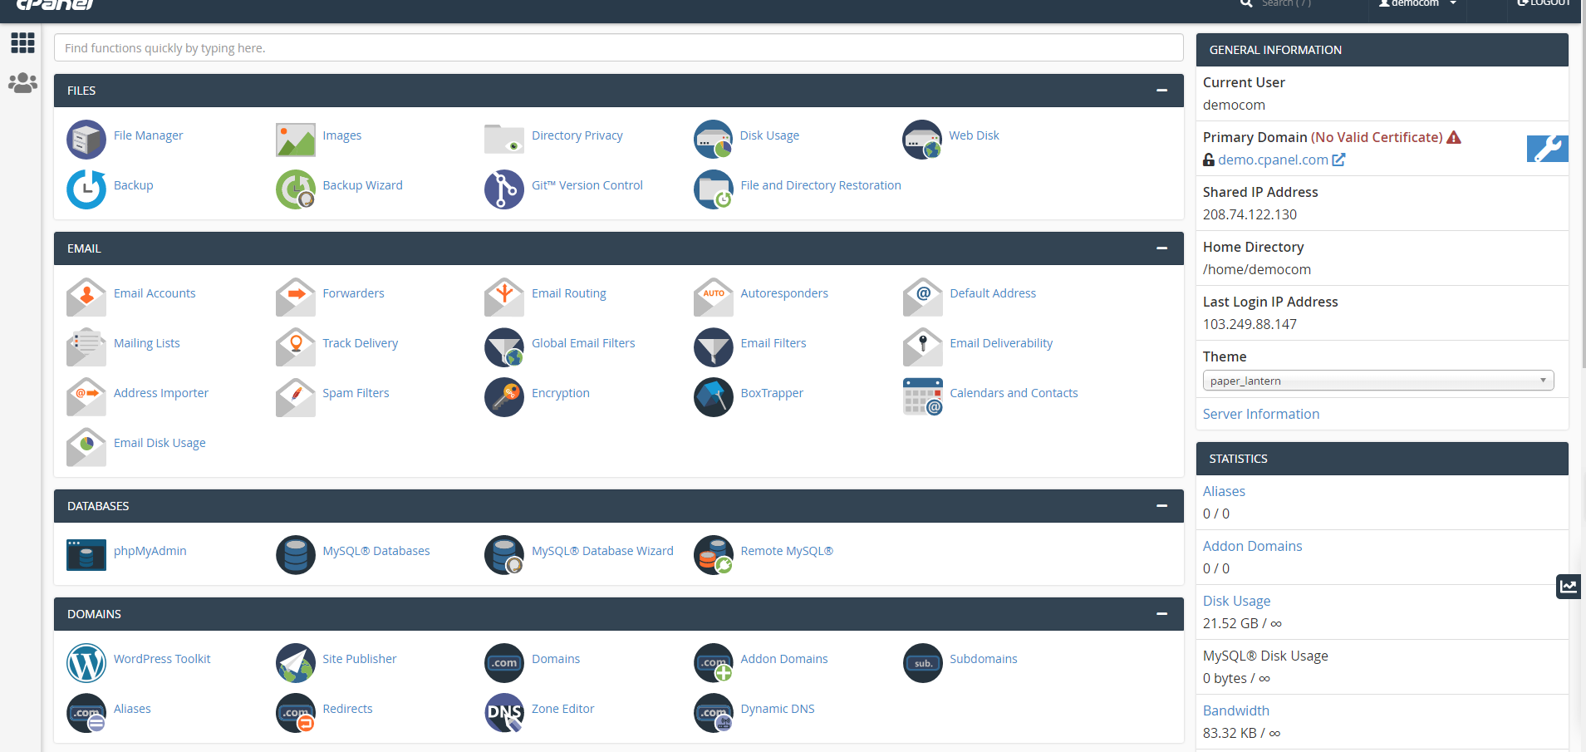Open the demo.cpanel.com domain link
The width and height of the screenshot is (1586, 752).
pyautogui.click(x=1273, y=160)
